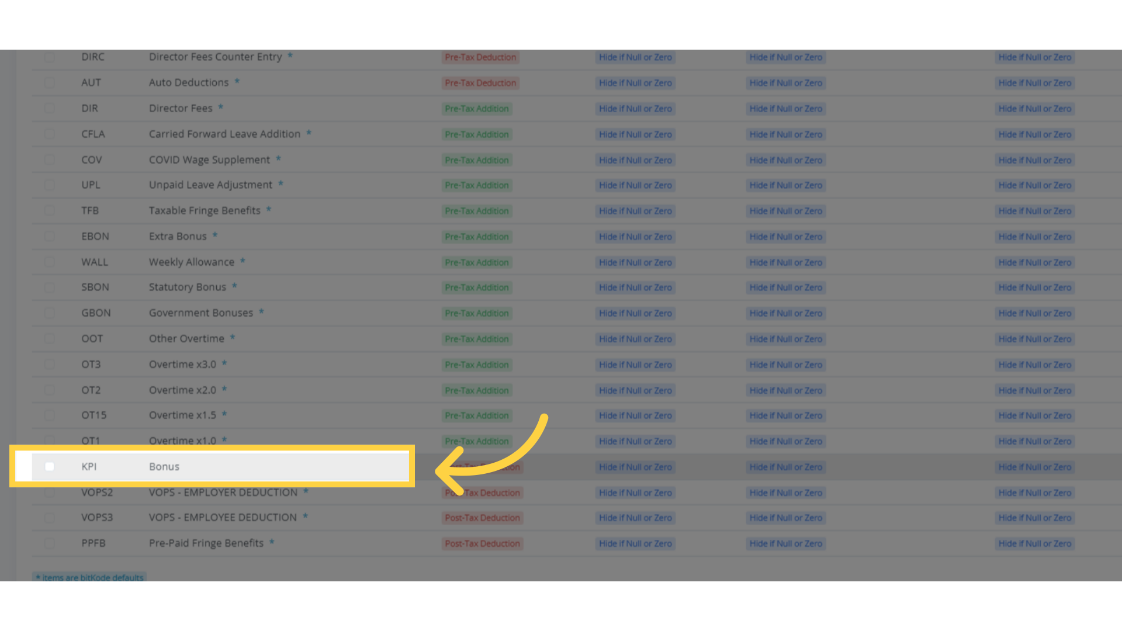Click the Pre-Tax Deduction badge on the AUT row
The image size is (1122, 631).
(x=480, y=82)
